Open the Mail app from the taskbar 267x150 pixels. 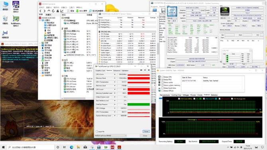click(x=85, y=147)
